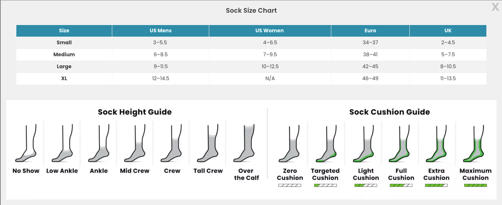Close the Sock Size Chart popup
502x205 pixels.
(495, 7)
